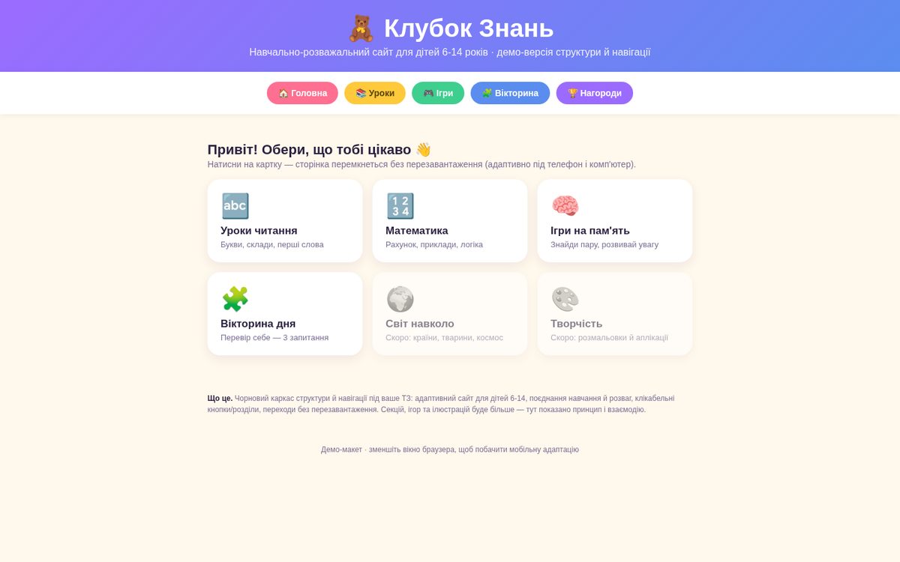Click the text 'Букви, склади, перші слова'
Screen dimensions: 900x562
pos(272,244)
